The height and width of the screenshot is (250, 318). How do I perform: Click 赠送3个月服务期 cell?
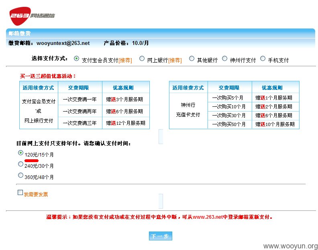point(126,99)
